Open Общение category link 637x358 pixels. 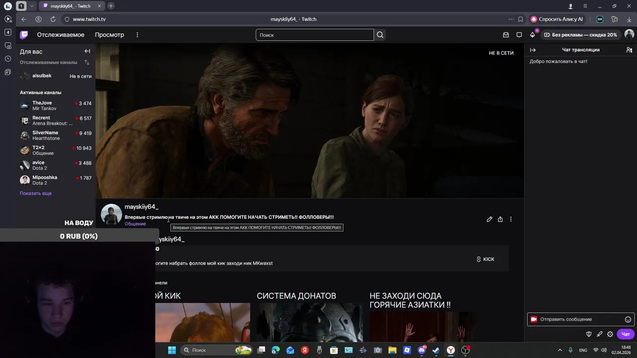(135, 224)
